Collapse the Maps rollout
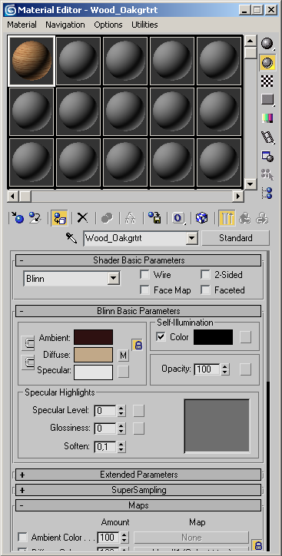 click(x=138, y=505)
